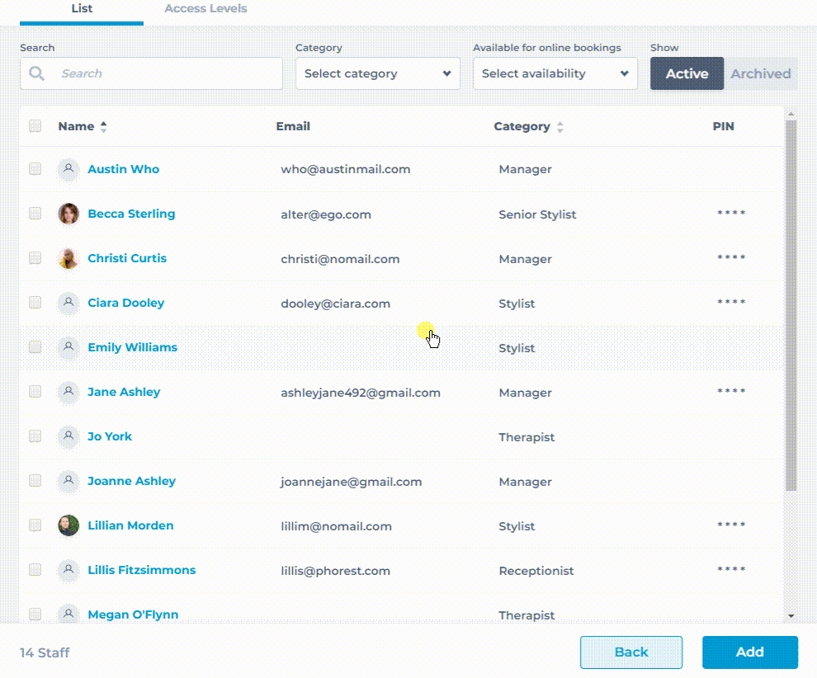Click the search magnifying glass icon
This screenshot has width=817, height=678.
pyautogui.click(x=35, y=73)
